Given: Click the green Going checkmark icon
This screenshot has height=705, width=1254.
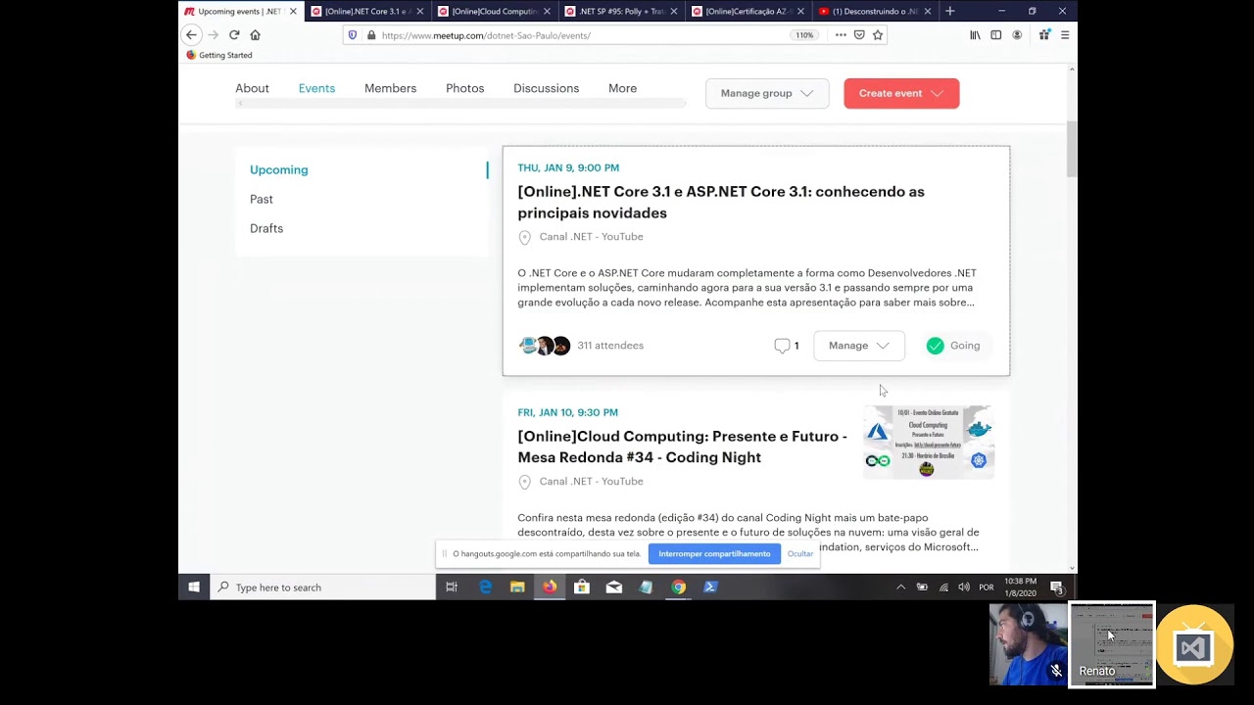Looking at the screenshot, I should click(936, 346).
